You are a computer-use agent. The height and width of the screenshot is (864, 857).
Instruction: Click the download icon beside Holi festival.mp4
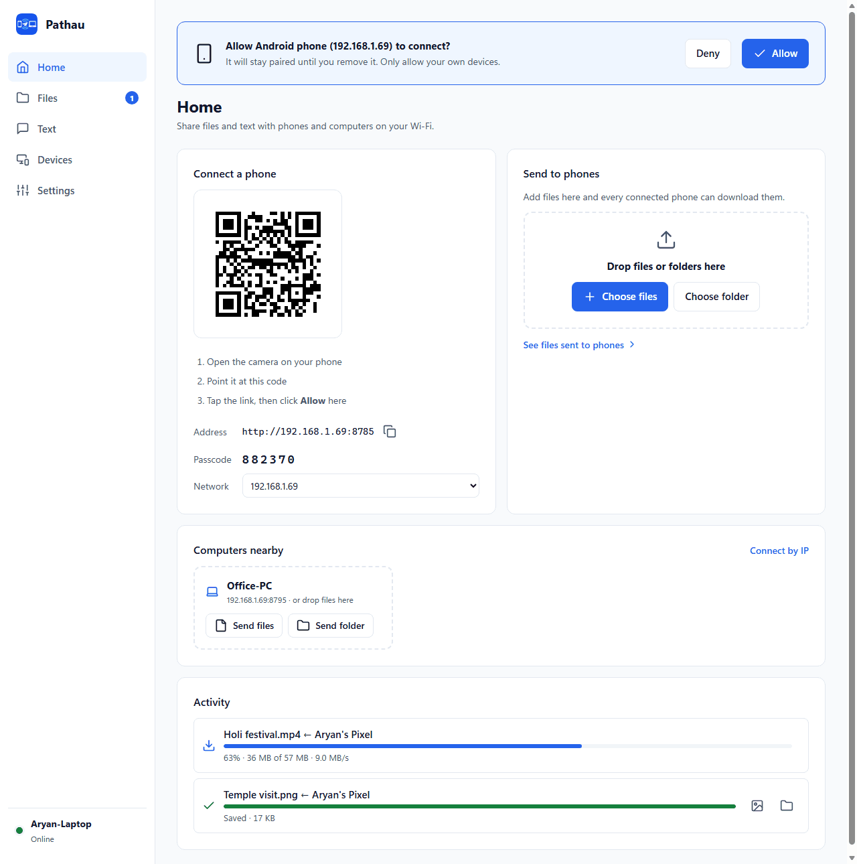[x=209, y=745]
